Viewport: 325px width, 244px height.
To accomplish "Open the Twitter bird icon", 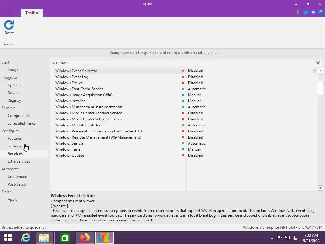I will (x=306, y=12).
